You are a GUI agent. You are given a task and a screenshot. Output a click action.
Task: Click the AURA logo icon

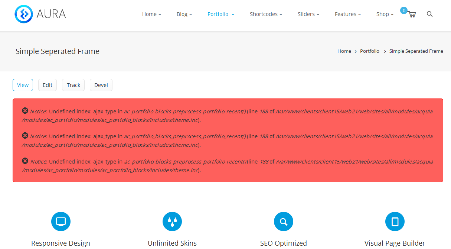tap(24, 14)
